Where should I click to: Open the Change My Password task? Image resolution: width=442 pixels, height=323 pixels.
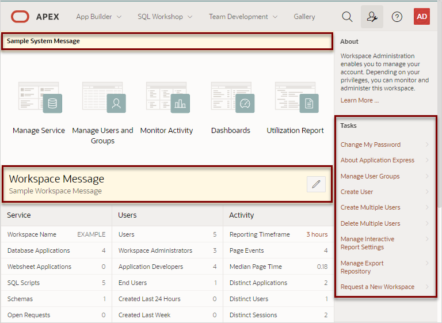[x=371, y=145]
